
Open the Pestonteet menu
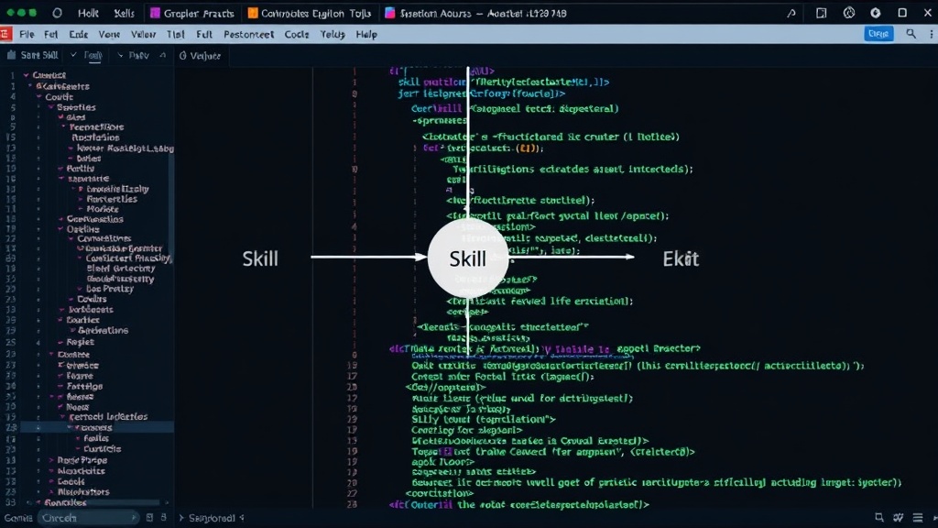coord(248,34)
